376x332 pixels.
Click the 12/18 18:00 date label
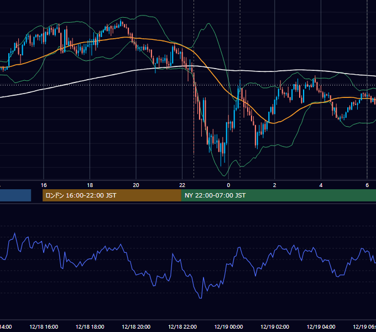[x=90, y=326]
